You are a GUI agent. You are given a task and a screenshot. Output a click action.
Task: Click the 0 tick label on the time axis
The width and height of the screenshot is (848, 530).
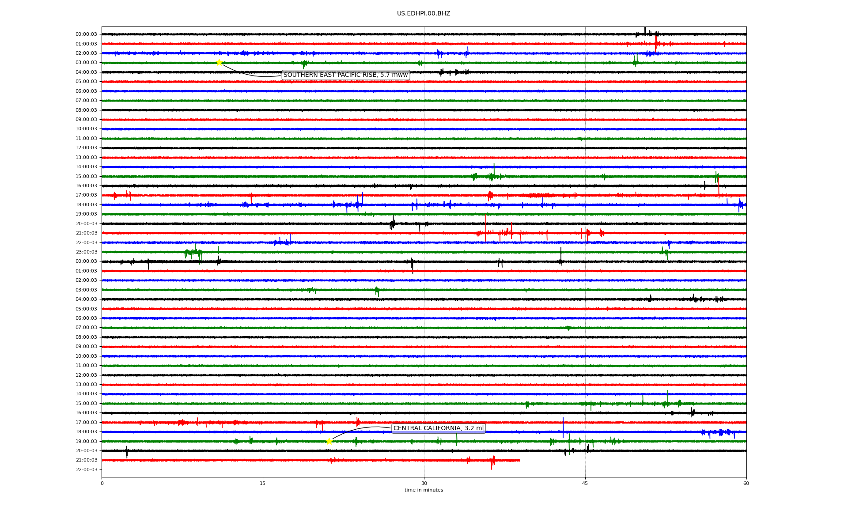click(x=102, y=483)
